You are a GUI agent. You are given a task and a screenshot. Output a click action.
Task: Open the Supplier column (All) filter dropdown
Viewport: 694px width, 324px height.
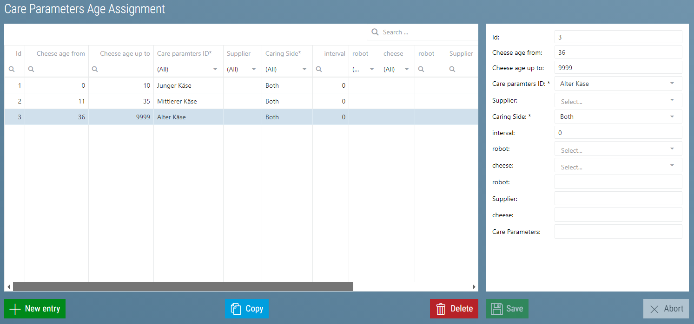click(254, 68)
